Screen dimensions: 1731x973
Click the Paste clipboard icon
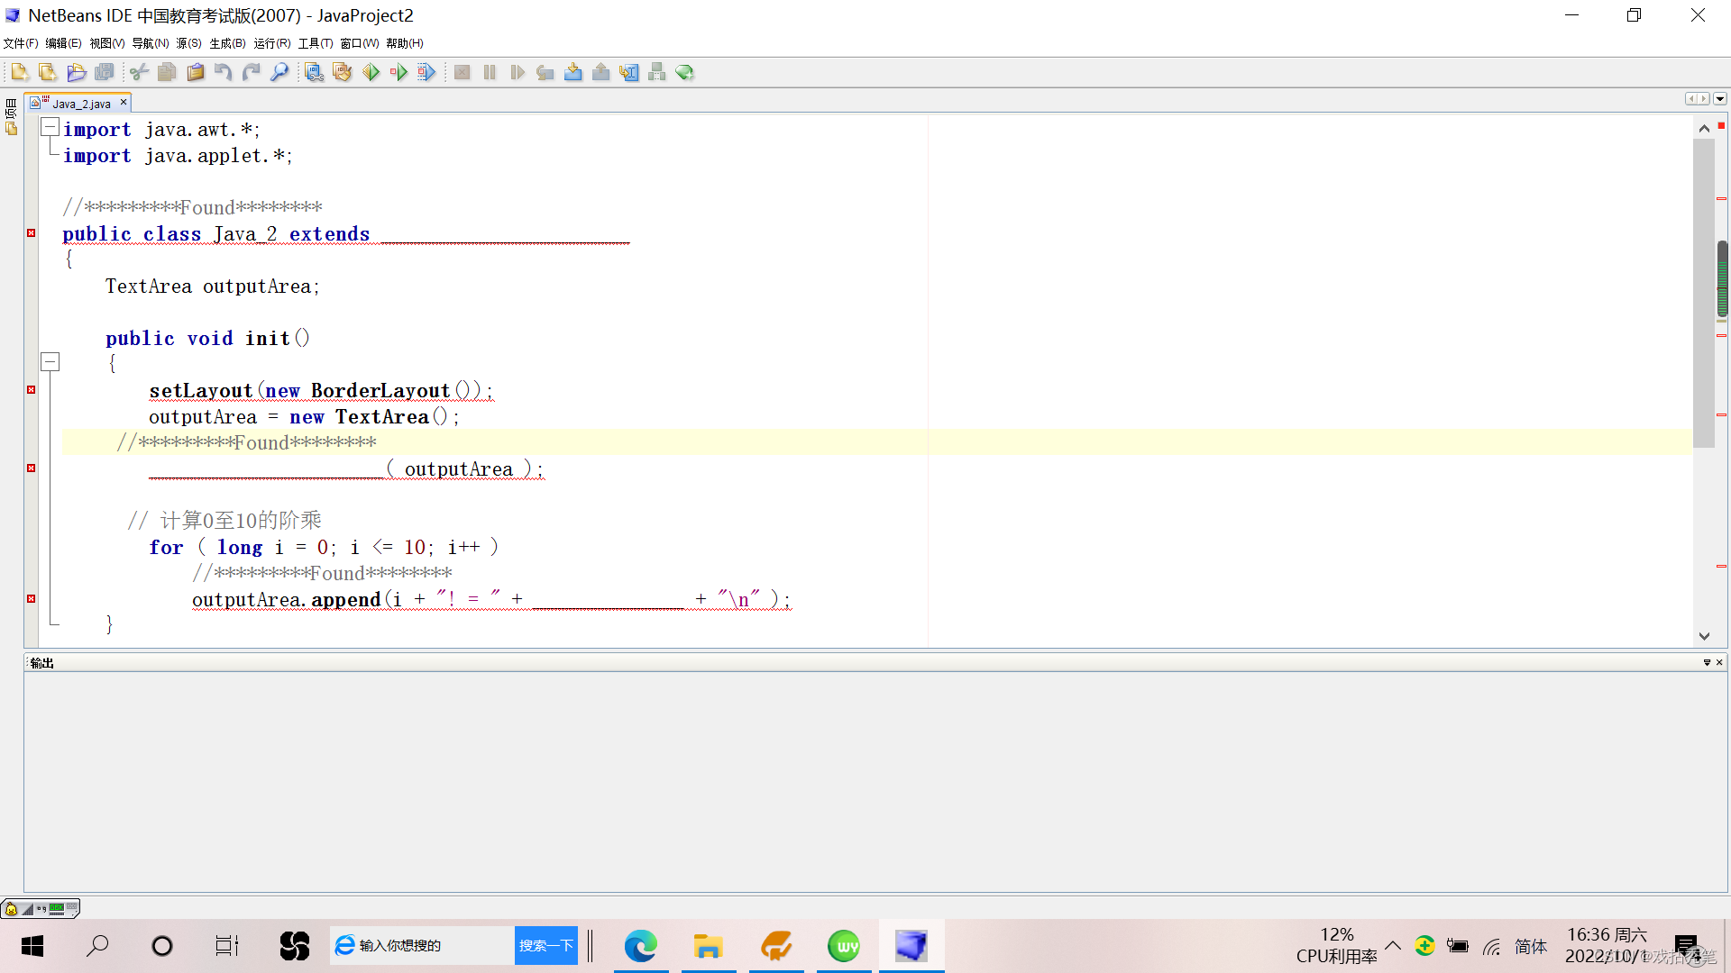click(x=195, y=72)
